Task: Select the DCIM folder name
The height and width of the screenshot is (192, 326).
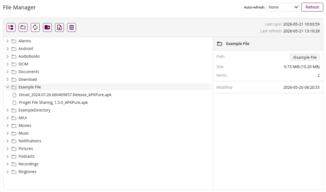Action: 23,64
